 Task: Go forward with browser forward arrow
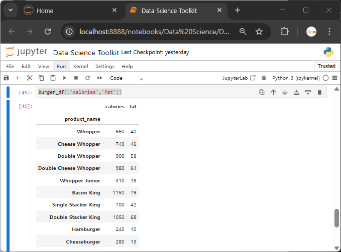(x=29, y=32)
